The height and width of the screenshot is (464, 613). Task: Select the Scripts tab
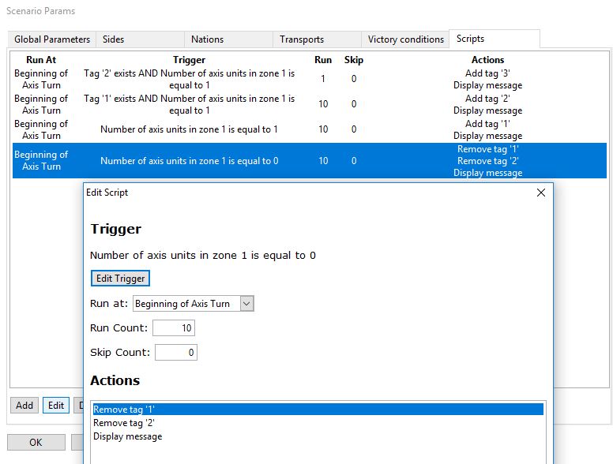pyautogui.click(x=471, y=39)
